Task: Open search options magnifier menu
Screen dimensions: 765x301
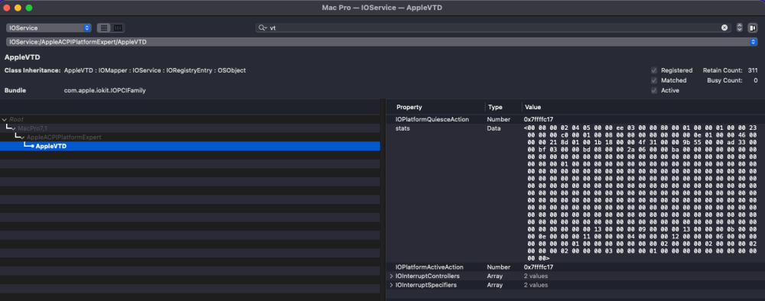Action: coord(263,28)
